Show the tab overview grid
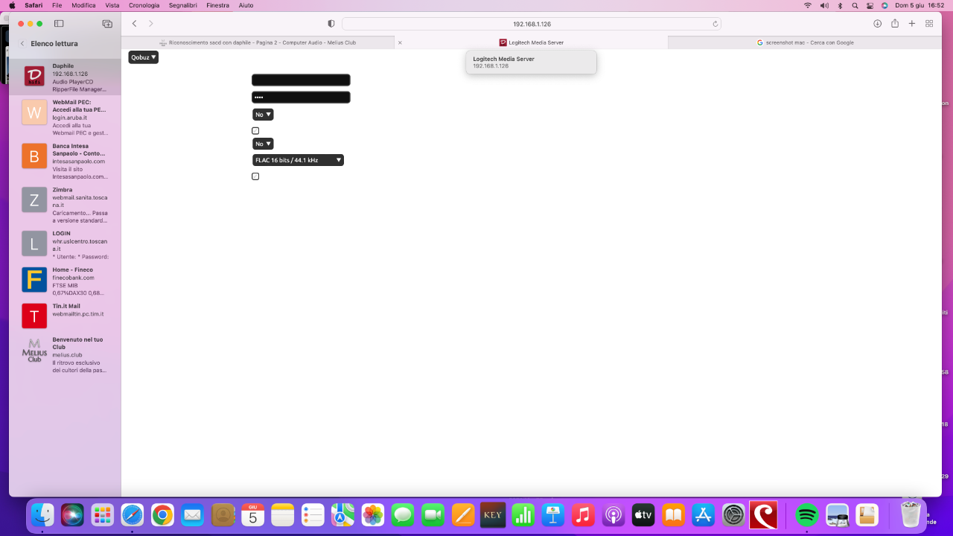 (929, 24)
